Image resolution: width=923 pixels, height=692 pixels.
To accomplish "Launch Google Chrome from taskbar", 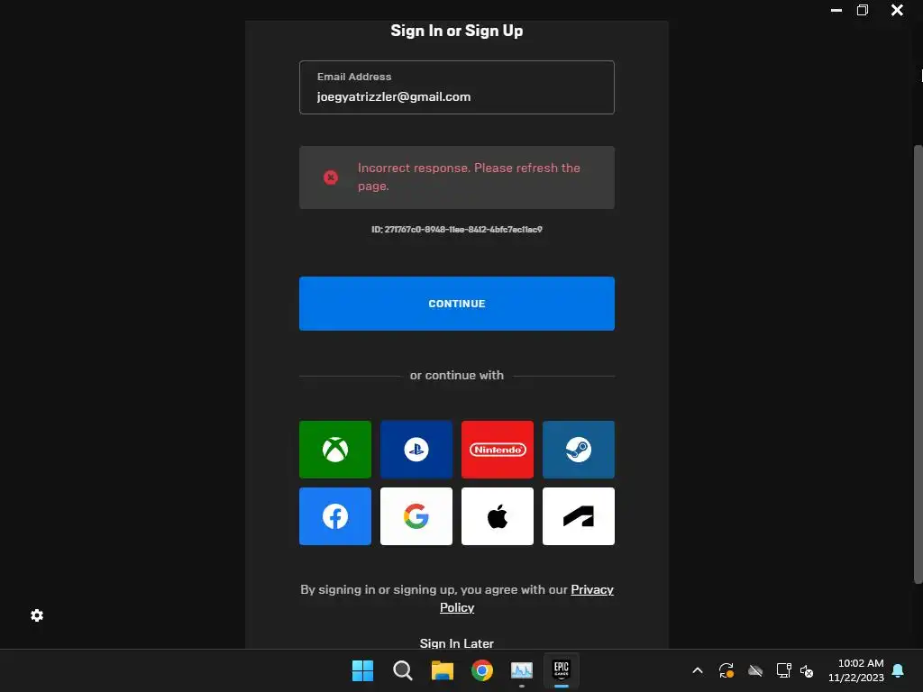I will [482, 670].
